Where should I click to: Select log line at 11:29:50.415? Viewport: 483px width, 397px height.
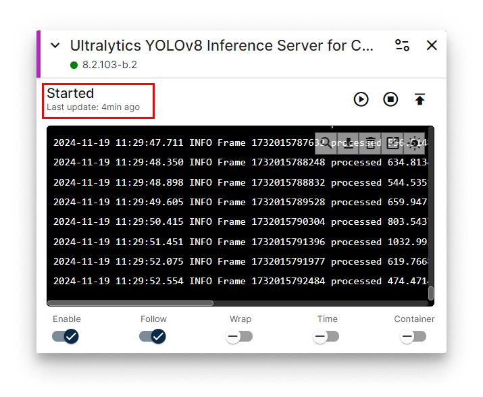[241, 221]
